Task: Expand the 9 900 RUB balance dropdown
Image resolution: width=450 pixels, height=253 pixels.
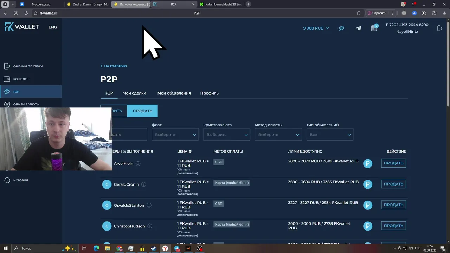Action: (316, 28)
